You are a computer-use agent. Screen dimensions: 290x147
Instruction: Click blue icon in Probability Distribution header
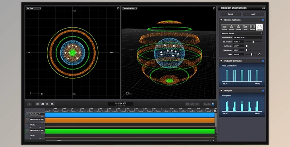pyautogui.click(x=263, y=61)
